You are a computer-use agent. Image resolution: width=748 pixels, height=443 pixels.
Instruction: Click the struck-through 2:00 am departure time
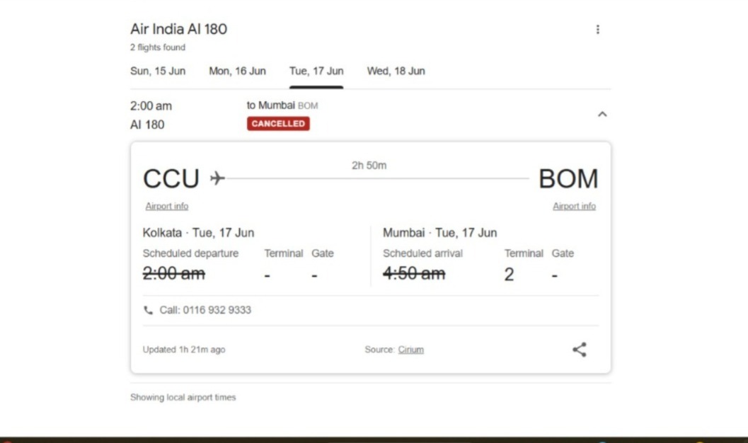[x=174, y=274]
